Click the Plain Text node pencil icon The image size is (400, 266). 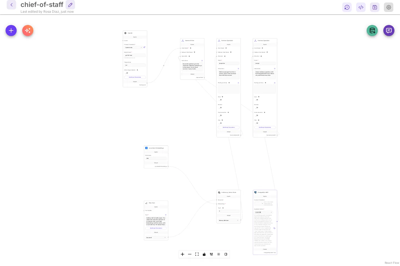[146, 203]
